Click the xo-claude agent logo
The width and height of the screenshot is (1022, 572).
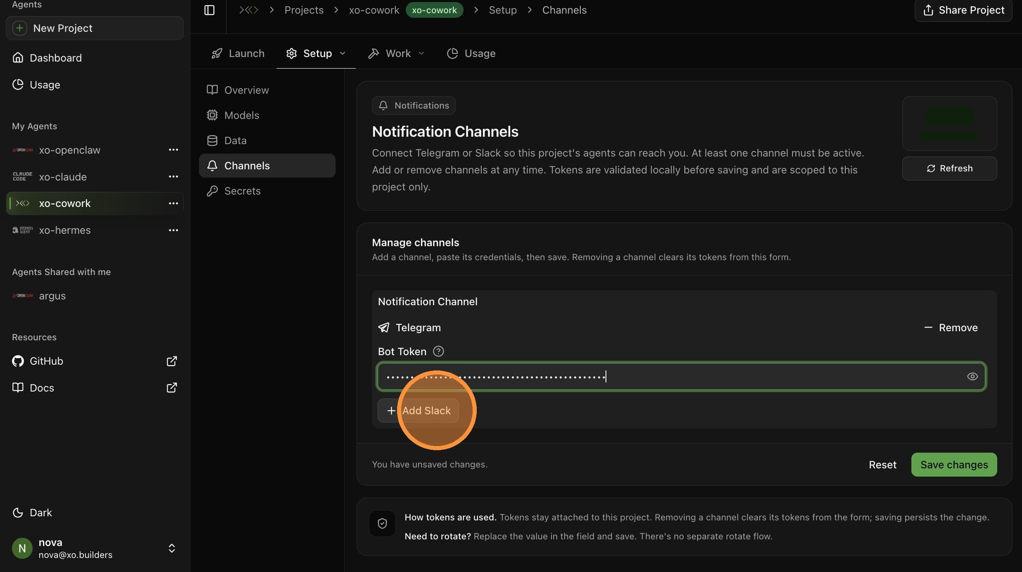click(x=23, y=177)
